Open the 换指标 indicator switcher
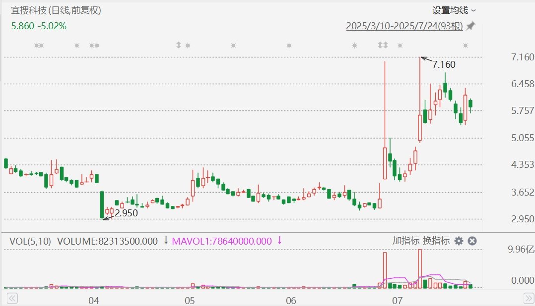 point(436,241)
